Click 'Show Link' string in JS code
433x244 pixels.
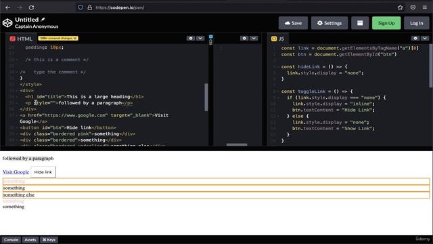(x=357, y=128)
